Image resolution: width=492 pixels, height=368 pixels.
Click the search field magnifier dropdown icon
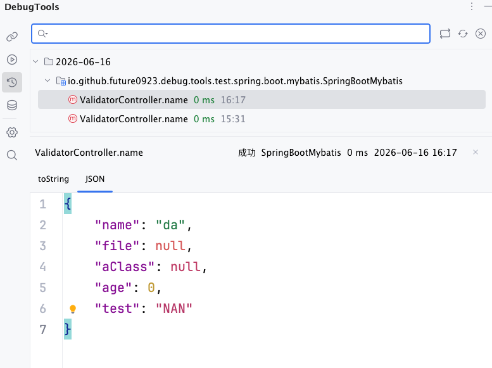click(x=42, y=34)
